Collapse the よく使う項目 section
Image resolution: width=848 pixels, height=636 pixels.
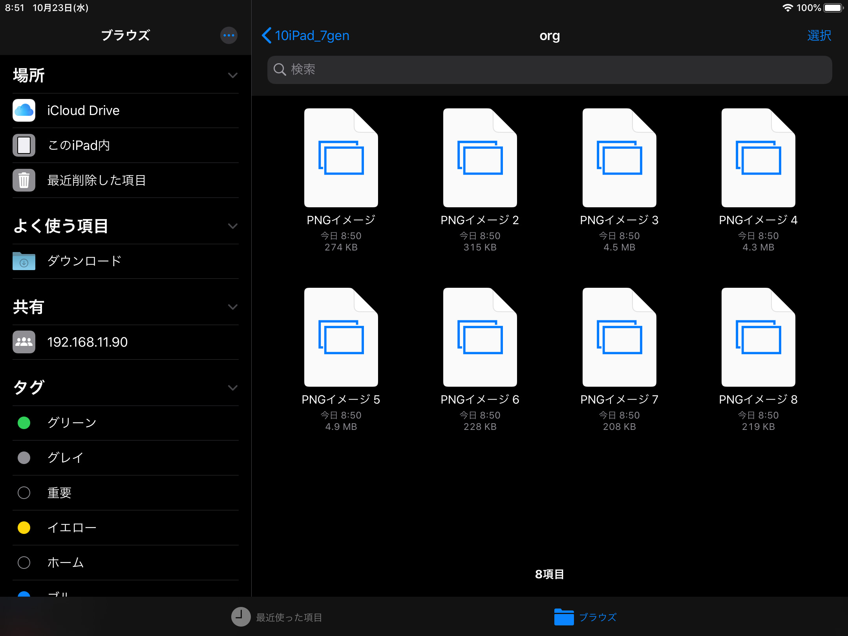tap(232, 226)
